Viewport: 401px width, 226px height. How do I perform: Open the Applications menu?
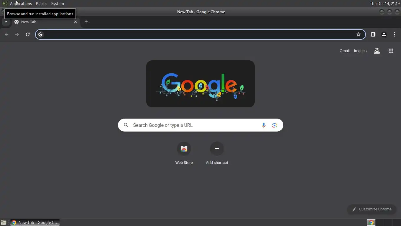[21, 4]
